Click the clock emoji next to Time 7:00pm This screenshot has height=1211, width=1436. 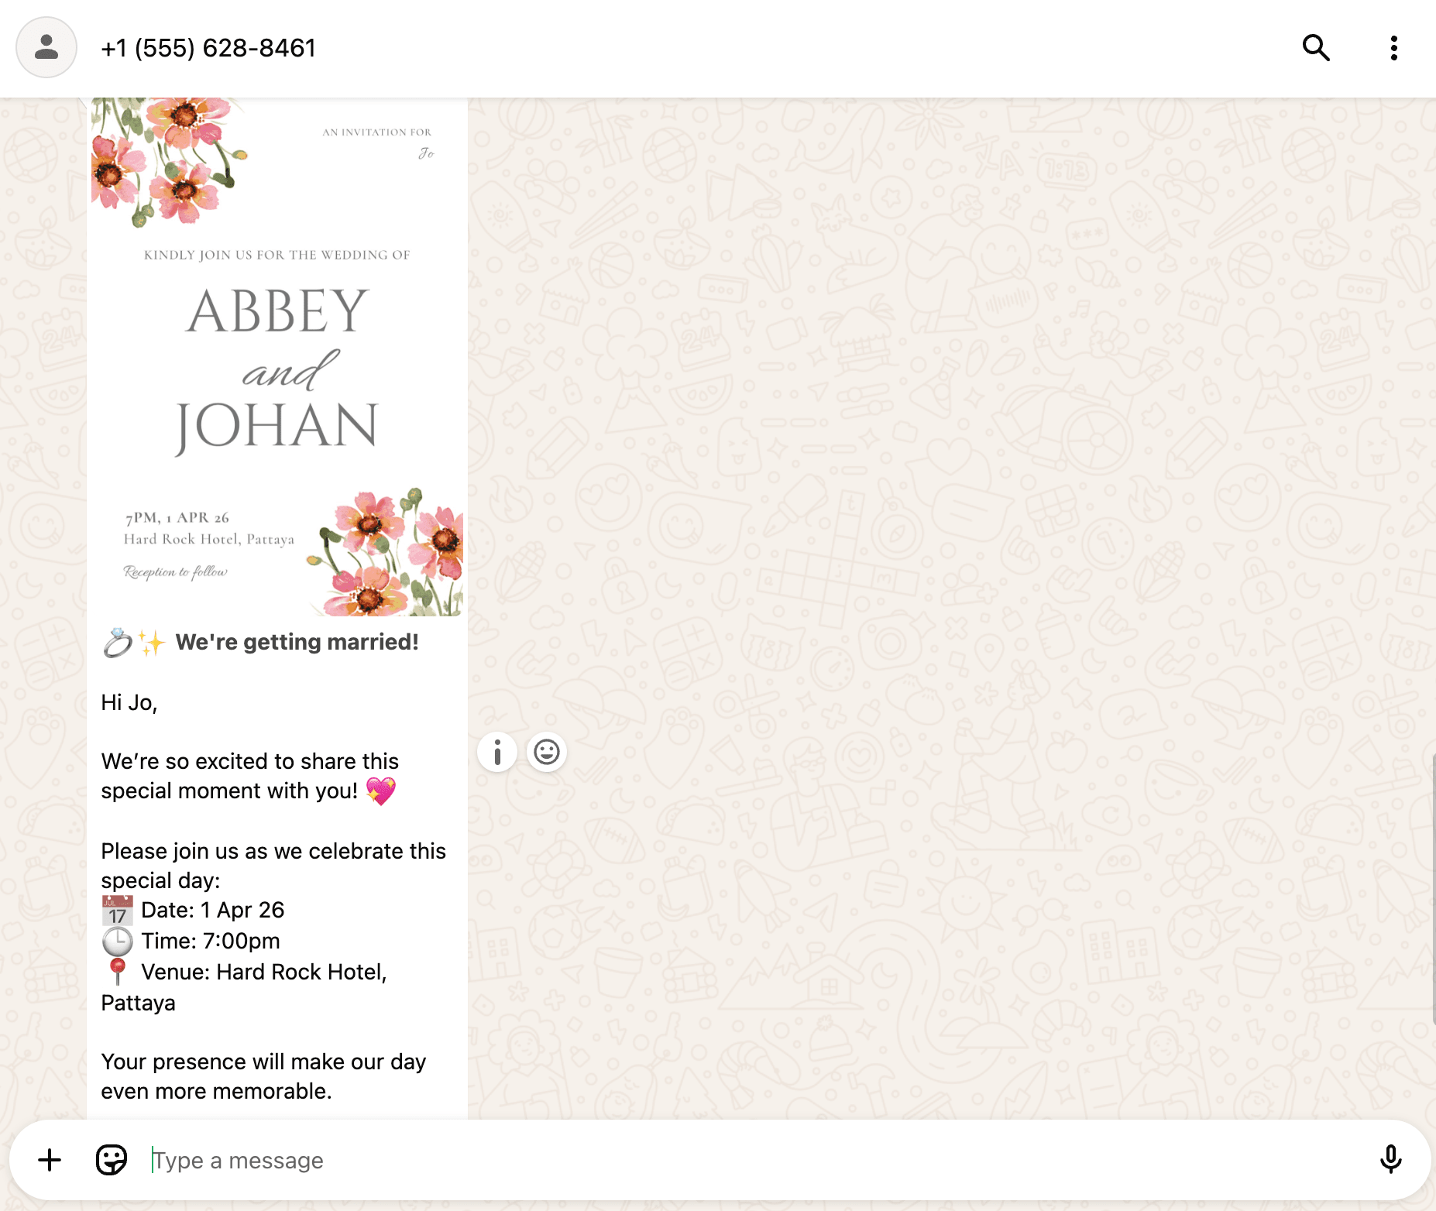point(116,941)
